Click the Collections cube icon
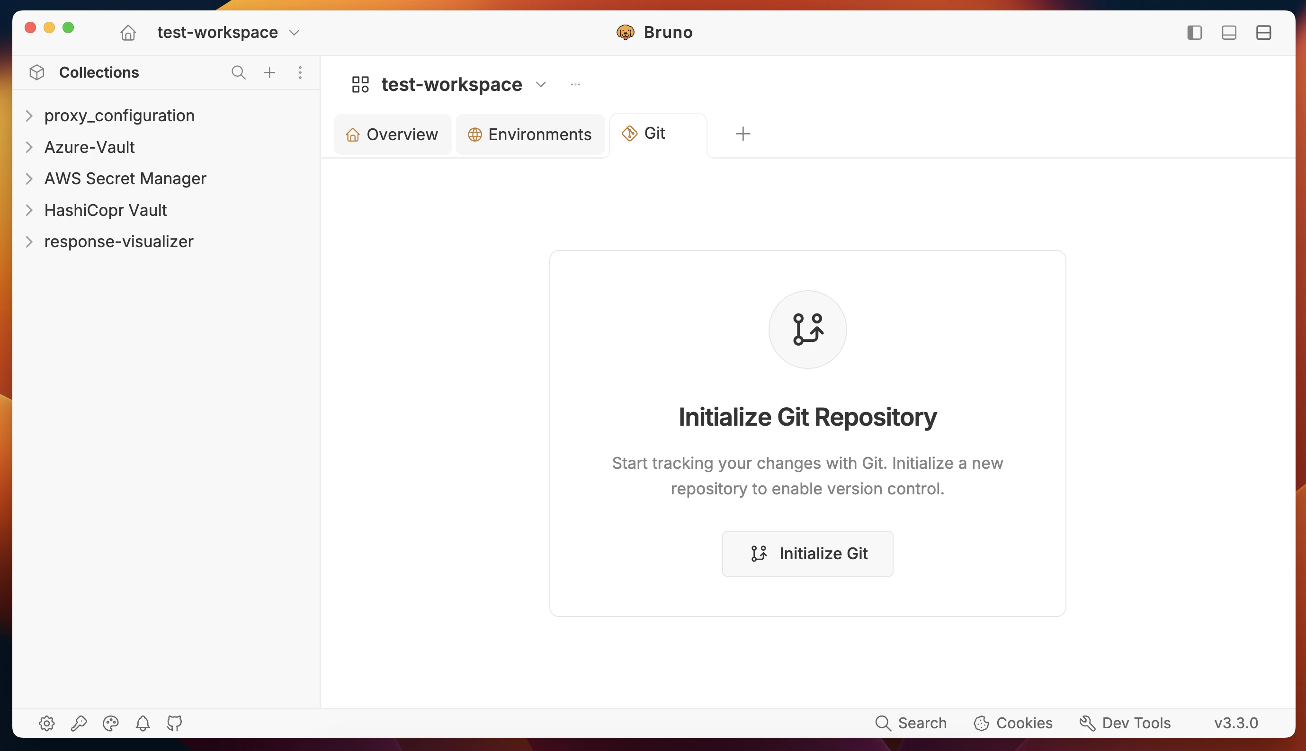 click(x=37, y=72)
